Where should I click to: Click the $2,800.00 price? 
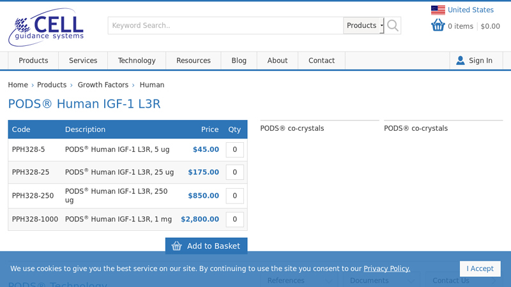click(x=200, y=219)
